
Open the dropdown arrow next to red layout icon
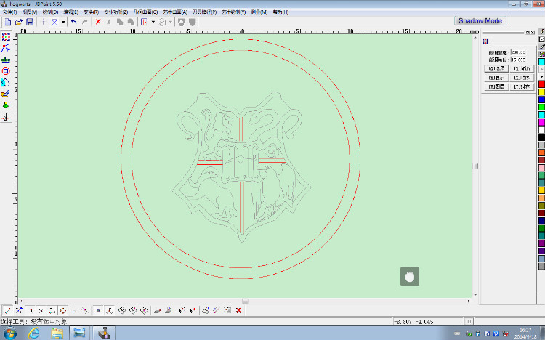[153, 23]
